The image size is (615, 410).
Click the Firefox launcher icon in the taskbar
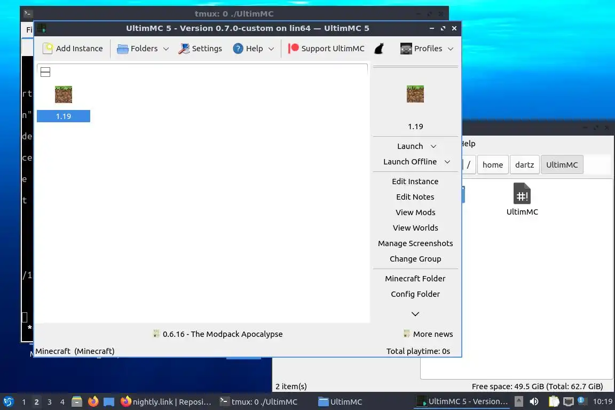93,402
